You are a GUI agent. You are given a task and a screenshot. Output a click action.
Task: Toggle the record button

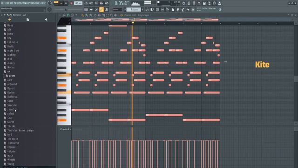(71, 3)
